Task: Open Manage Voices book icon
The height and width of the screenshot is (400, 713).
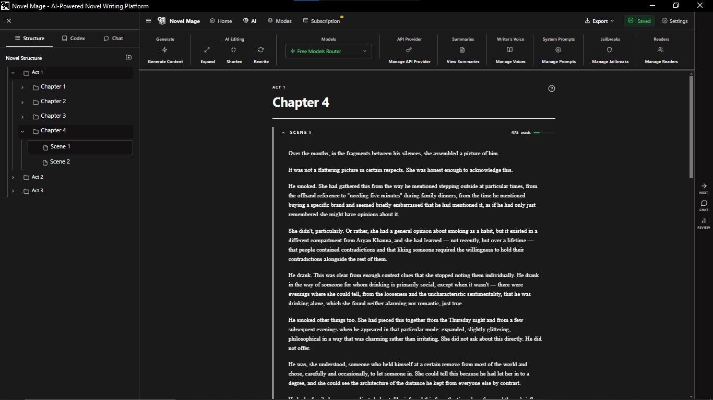Action: coord(510,50)
